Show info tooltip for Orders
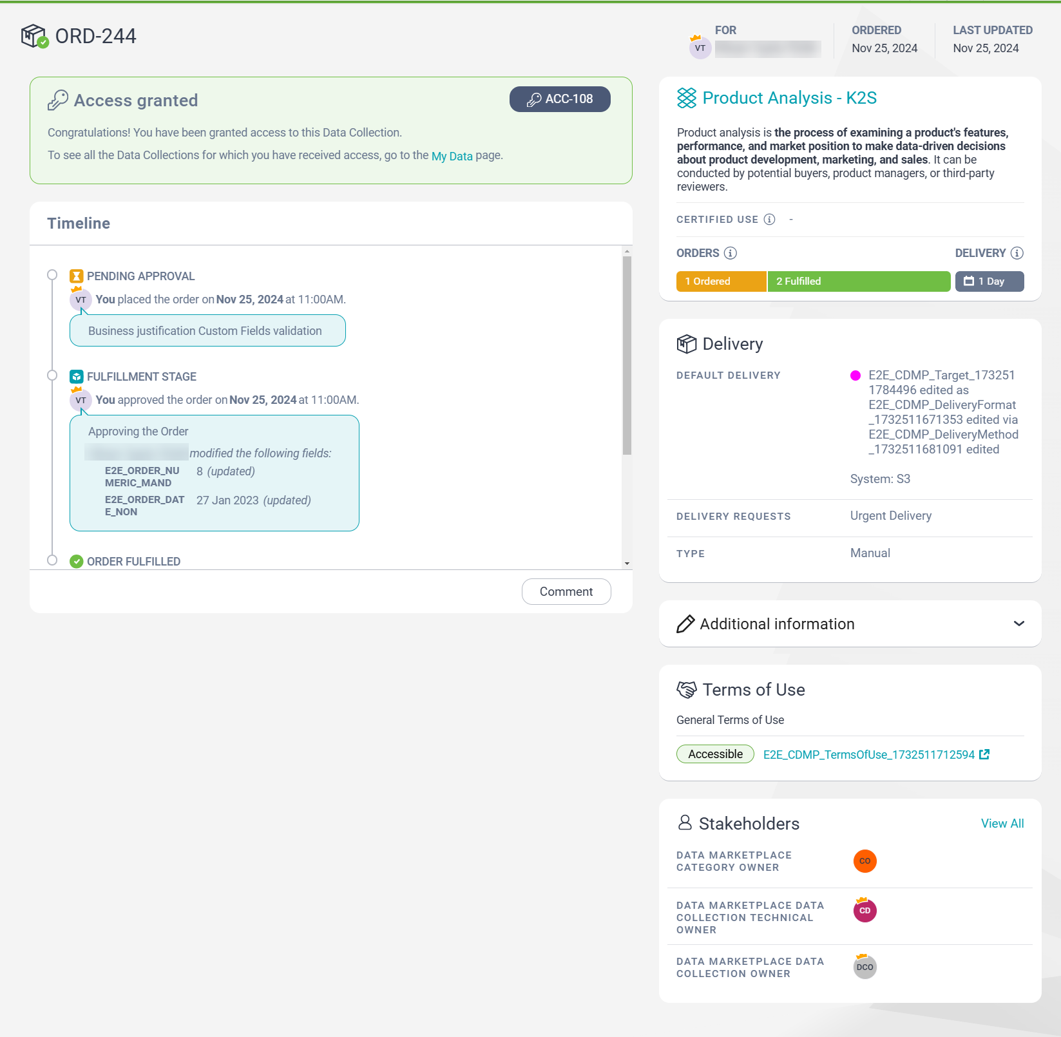Screen dimensions: 1061x1037 coord(731,253)
